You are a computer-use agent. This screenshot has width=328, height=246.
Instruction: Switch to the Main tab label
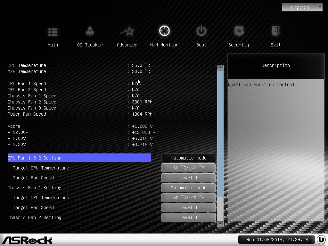point(53,45)
